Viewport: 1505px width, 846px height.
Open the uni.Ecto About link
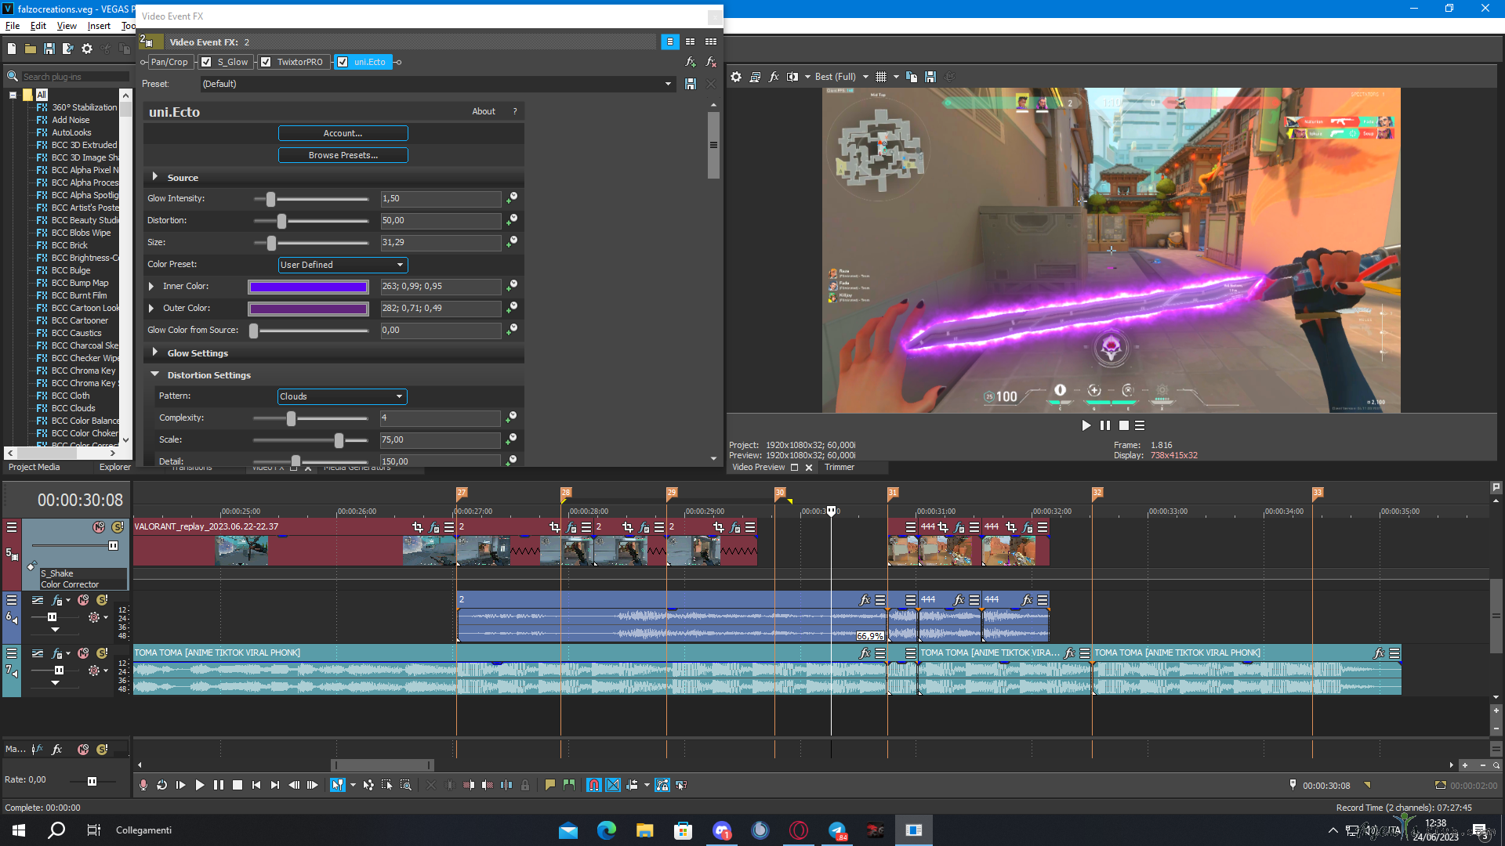484,111
